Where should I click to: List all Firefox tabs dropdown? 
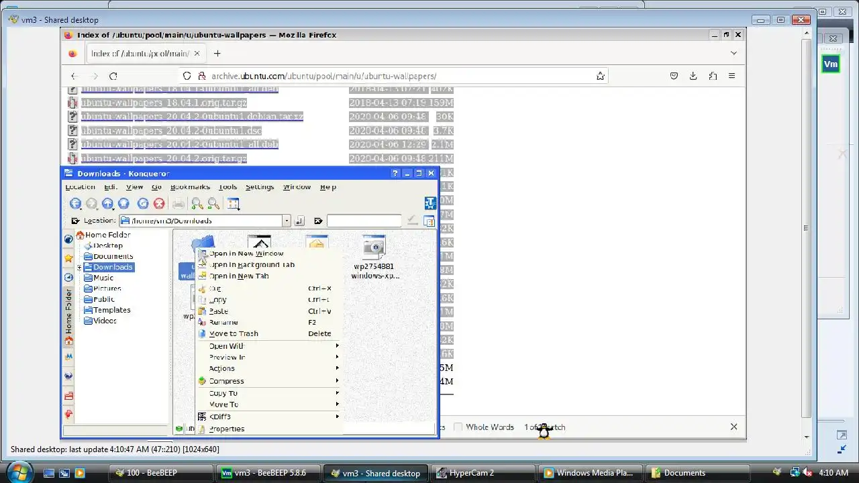coord(734,53)
